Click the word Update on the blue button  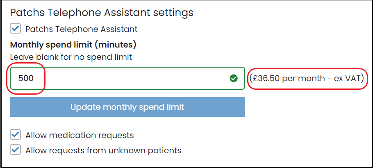[x=85, y=107]
